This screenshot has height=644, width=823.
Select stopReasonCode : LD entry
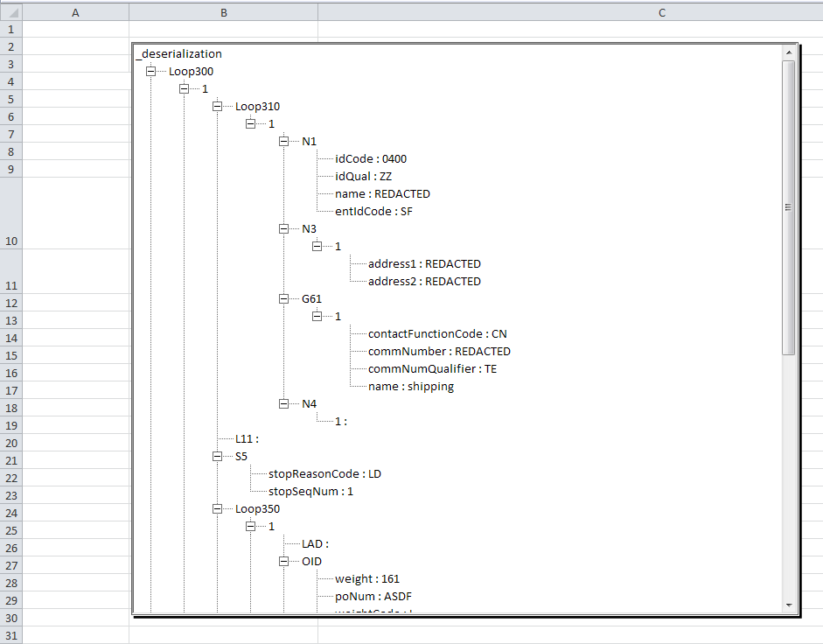pos(324,473)
